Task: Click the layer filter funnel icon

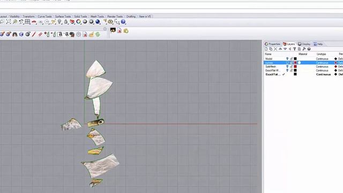Action: tap(294, 49)
